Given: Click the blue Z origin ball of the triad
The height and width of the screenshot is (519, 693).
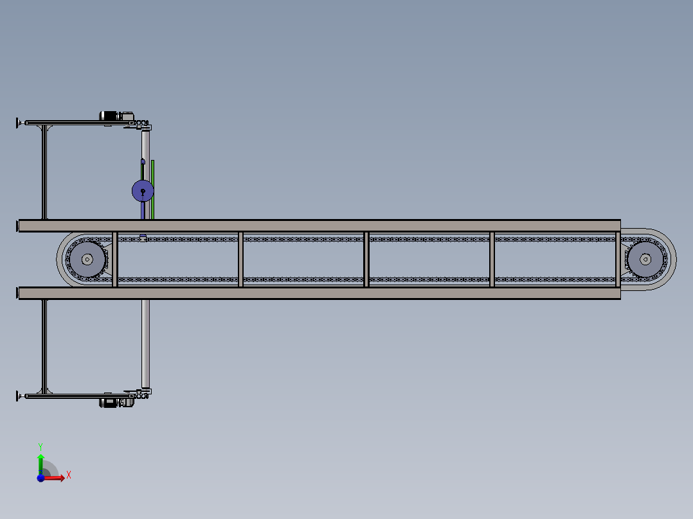Looking at the screenshot, I should tap(40, 478).
